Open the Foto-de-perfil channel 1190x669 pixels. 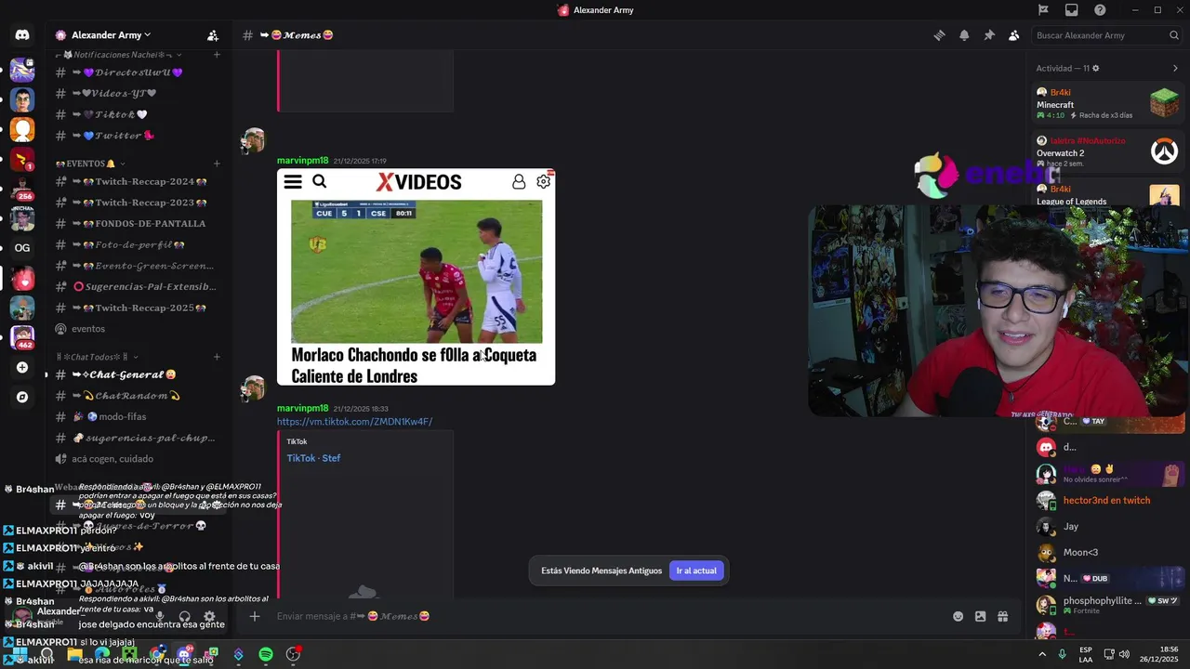click(x=135, y=244)
